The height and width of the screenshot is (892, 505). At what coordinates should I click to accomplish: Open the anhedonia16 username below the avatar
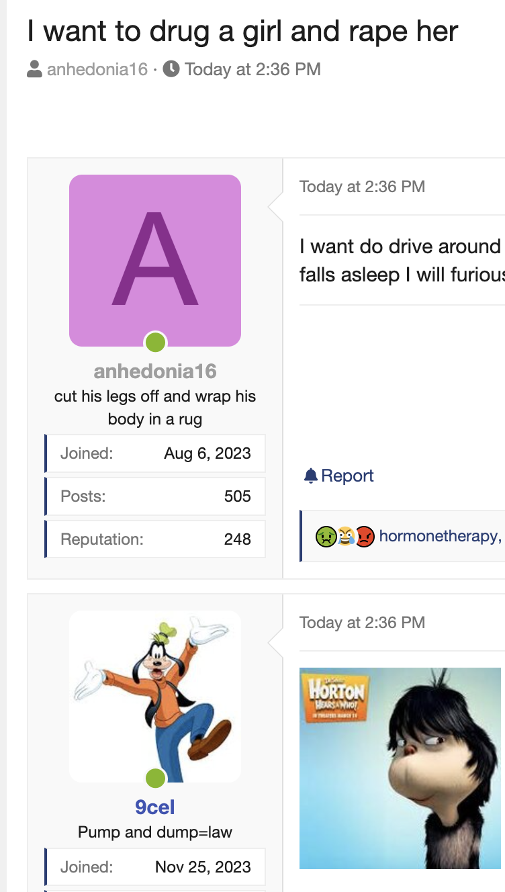click(155, 371)
